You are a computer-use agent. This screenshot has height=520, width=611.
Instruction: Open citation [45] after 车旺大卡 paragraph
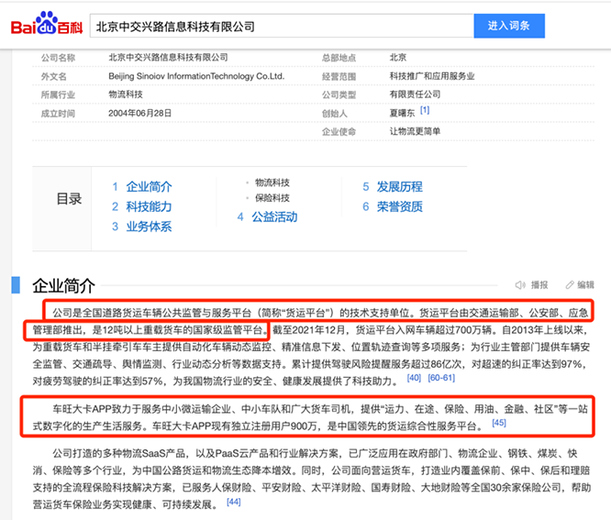tap(499, 423)
